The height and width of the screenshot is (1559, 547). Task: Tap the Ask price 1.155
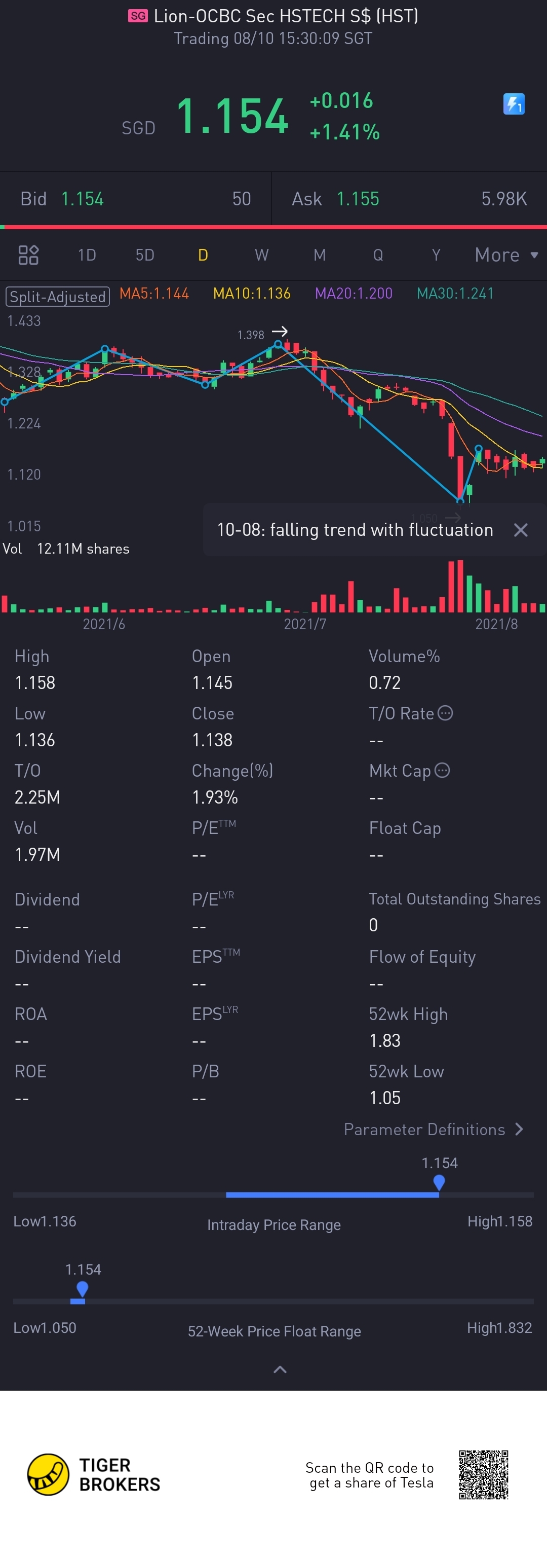click(357, 199)
